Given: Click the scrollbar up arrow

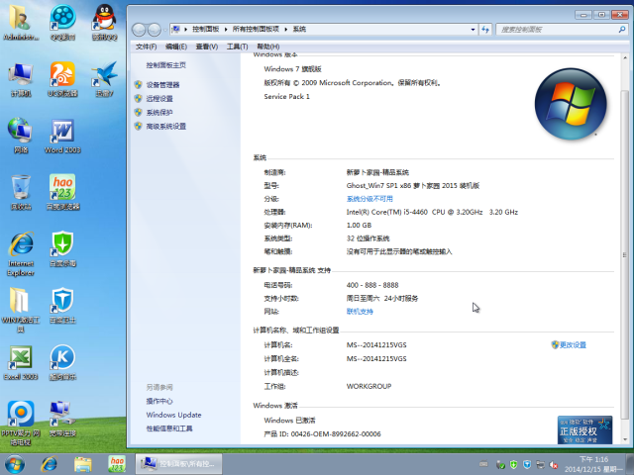Looking at the screenshot, I should pyautogui.click(x=625, y=58).
